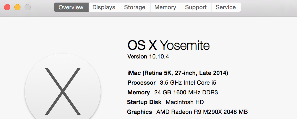Click the 3.5 GHz Intel Core i5 value

[x=188, y=83]
